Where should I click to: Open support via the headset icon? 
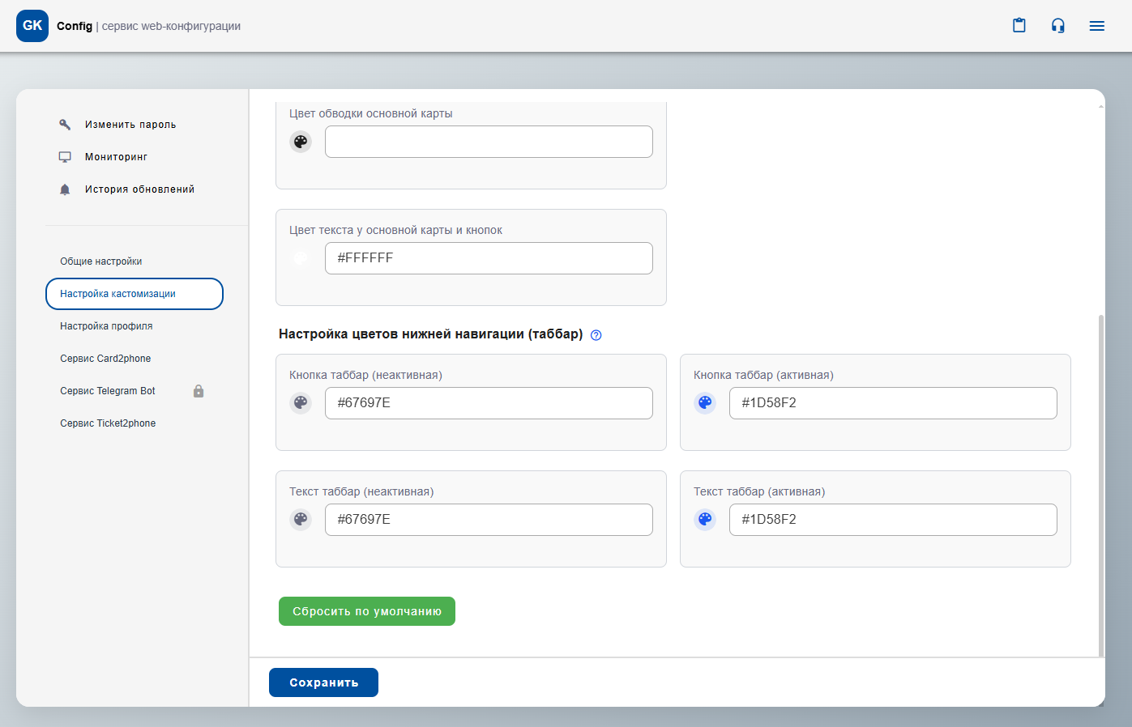click(x=1058, y=26)
